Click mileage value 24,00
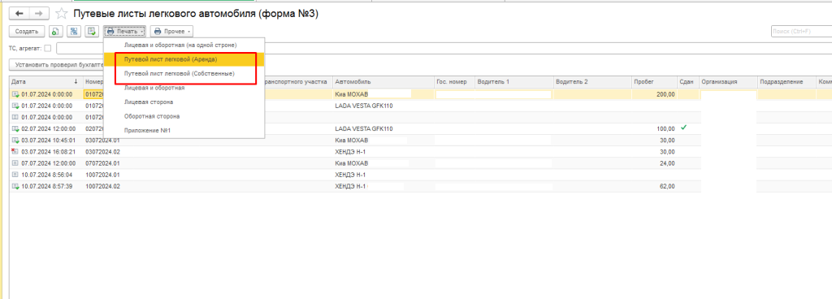Viewport: 832px width, 299px height. [x=667, y=163]
